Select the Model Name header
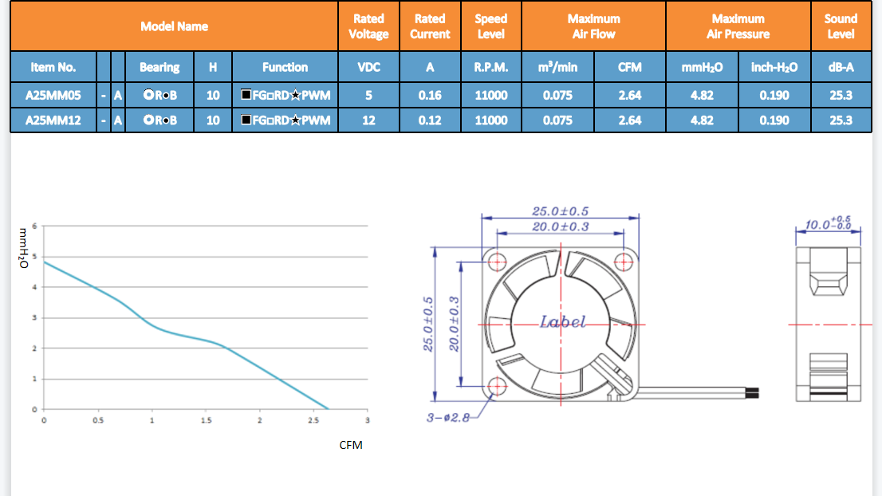The image size is (882, 496). [174, 26]
